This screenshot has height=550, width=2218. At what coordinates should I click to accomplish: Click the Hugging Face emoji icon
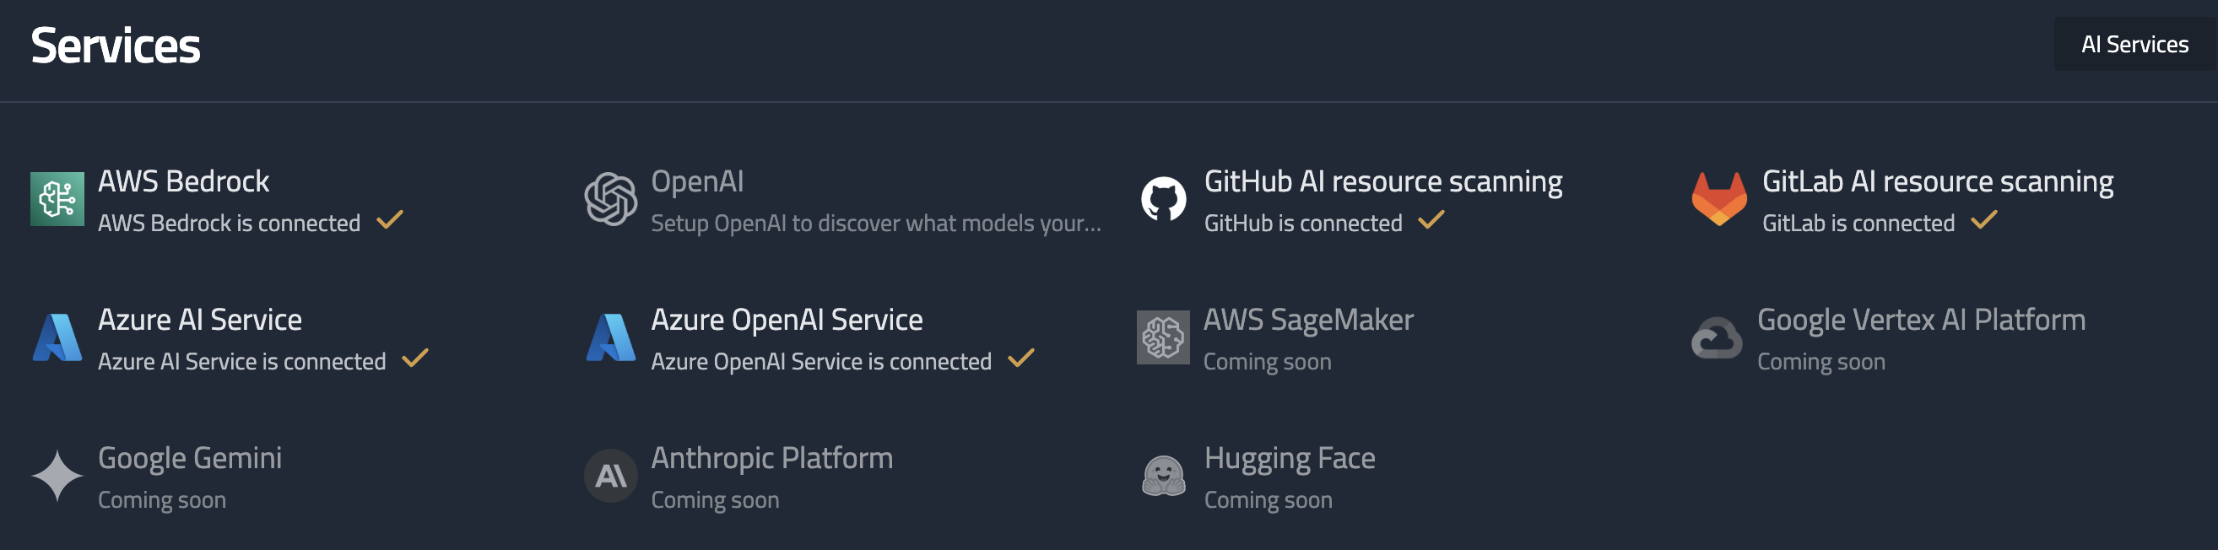click(1163, 475)
